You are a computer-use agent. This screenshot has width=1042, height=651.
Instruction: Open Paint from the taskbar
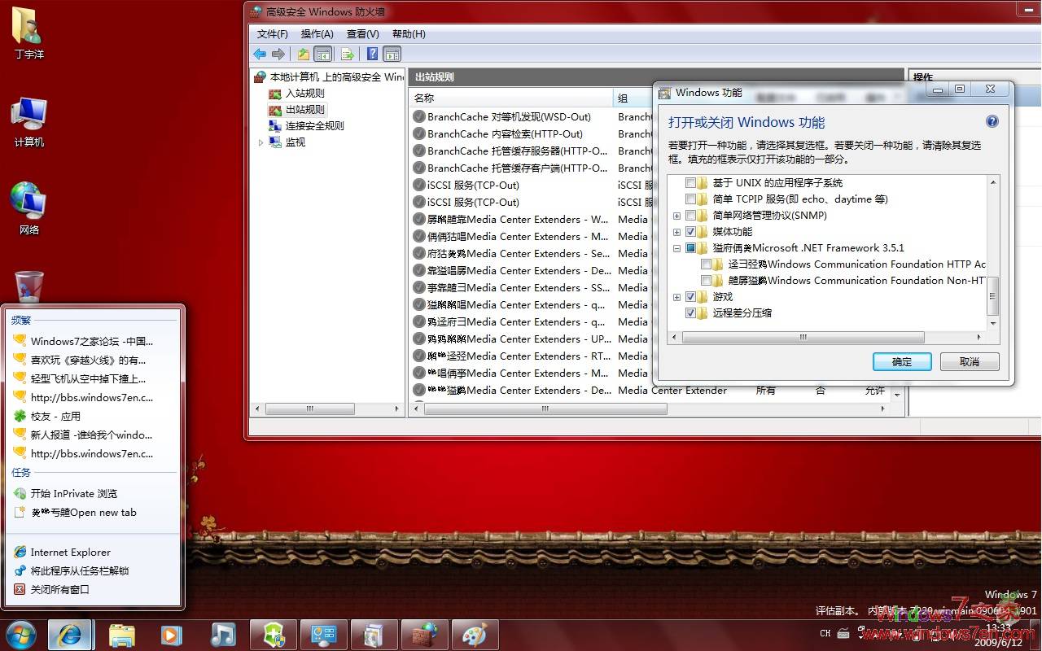tap(475, 635)
